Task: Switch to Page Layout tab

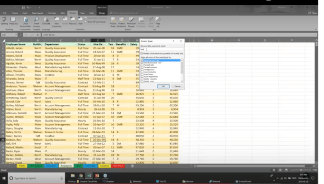Action: (x=37, y=13)
